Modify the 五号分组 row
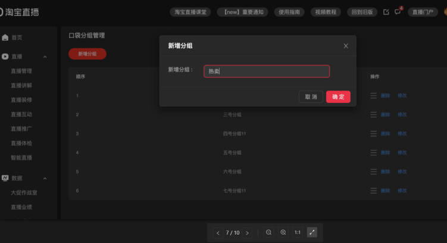The width and height of the screenshot is (447, 243). coord(402,152)
